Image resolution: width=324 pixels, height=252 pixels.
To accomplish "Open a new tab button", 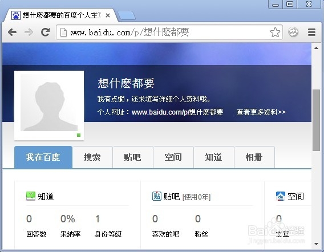I will pyautogui.click(x=127, y=16).
